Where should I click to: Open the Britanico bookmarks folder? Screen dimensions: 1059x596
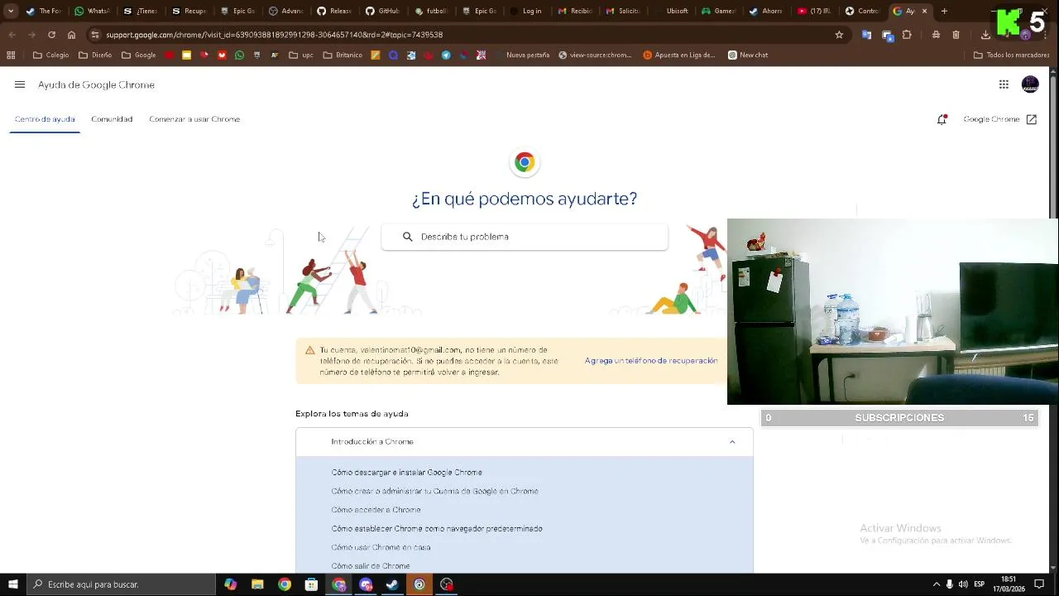coord(343,55)
